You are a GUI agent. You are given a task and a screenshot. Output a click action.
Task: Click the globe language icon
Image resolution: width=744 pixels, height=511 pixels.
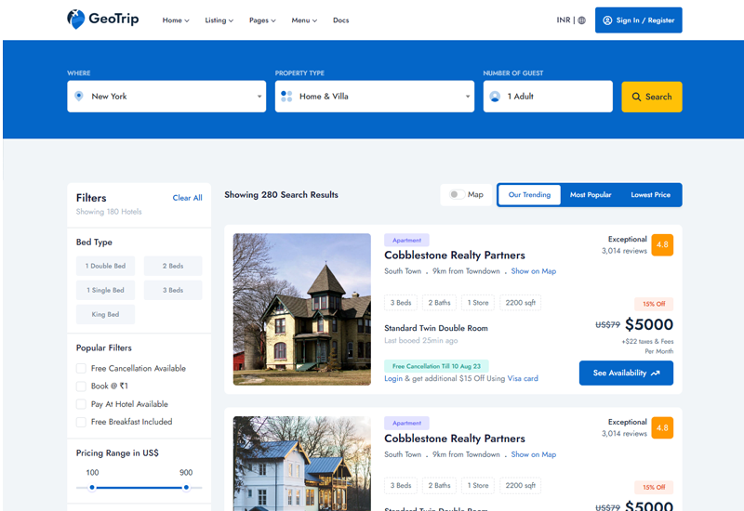pyautogui.click(x=582, y=20)
